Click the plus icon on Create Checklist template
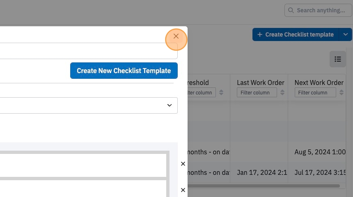Viewport: 353px width, 197px height. [x=260, y=34]
